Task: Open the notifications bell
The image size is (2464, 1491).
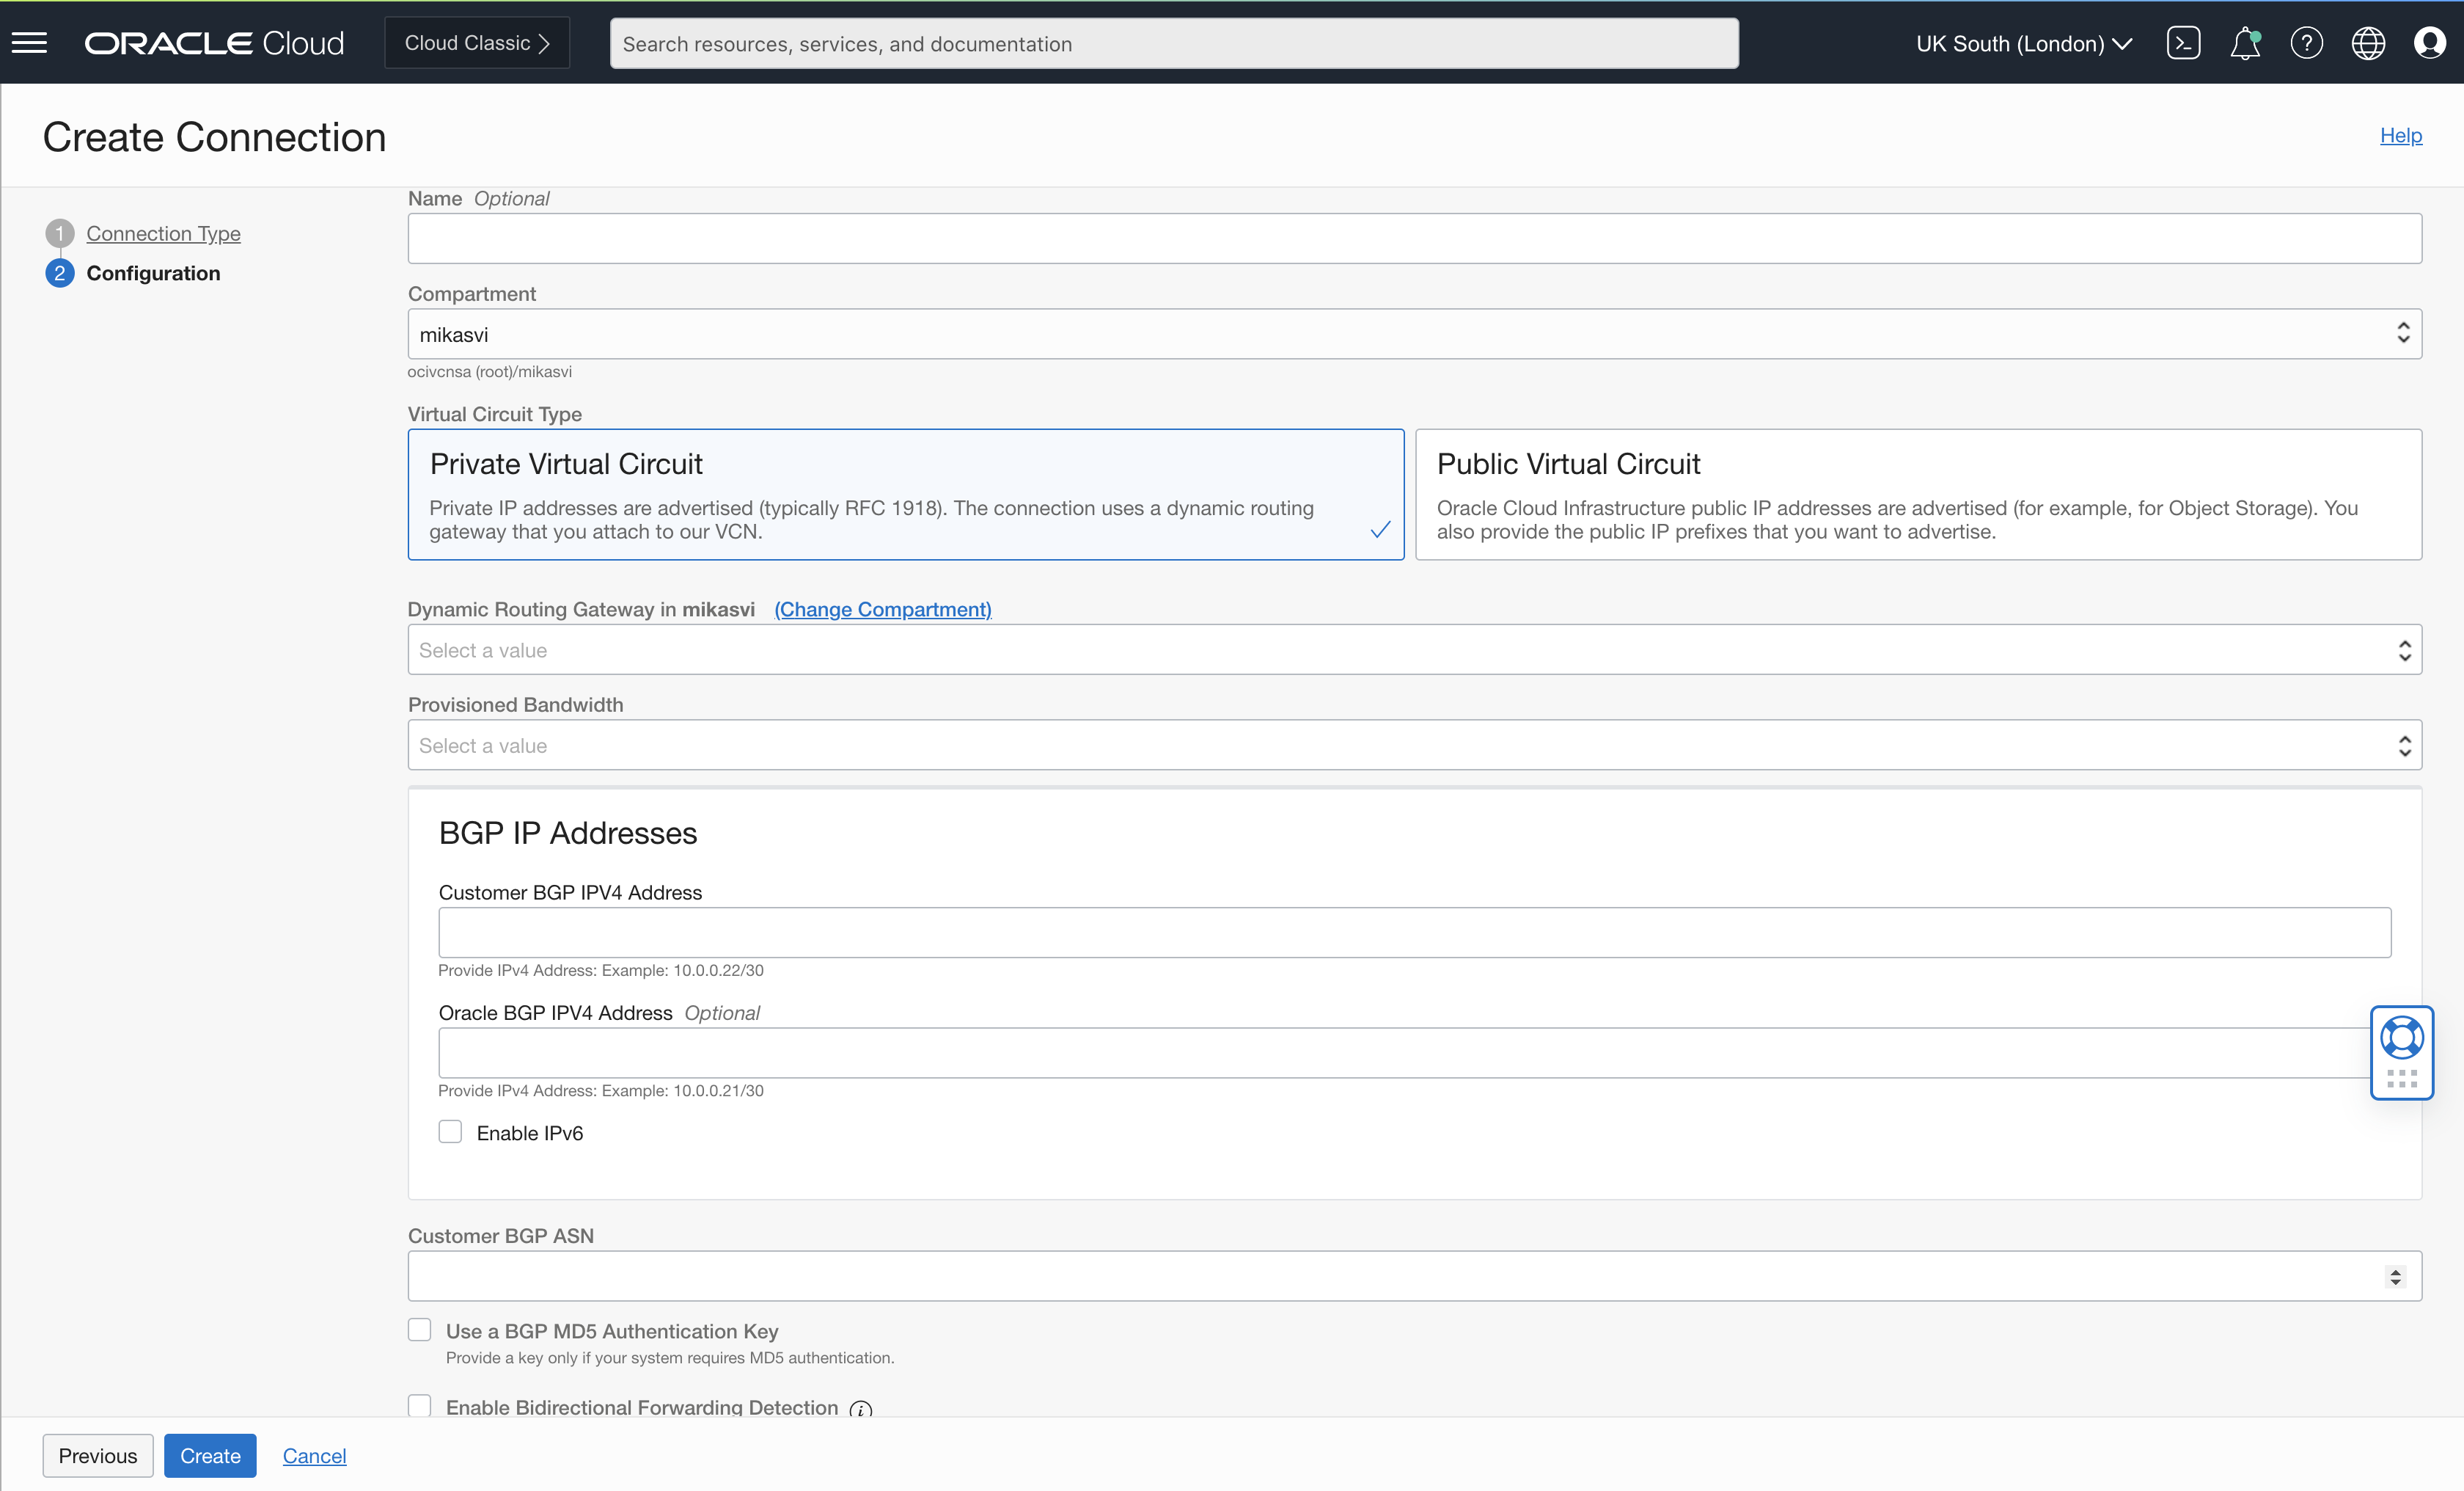Action: point(2246,42)
